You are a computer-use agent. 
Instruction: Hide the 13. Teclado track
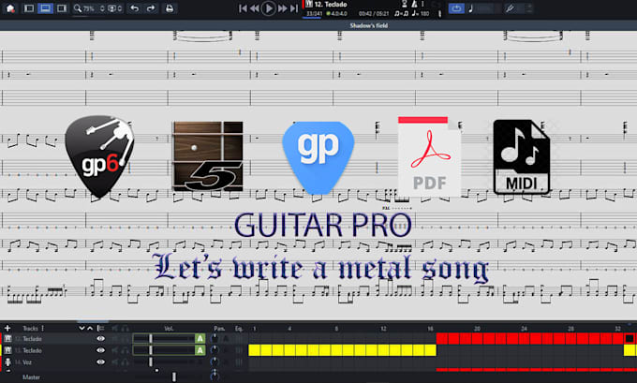[x=100, y=350]
